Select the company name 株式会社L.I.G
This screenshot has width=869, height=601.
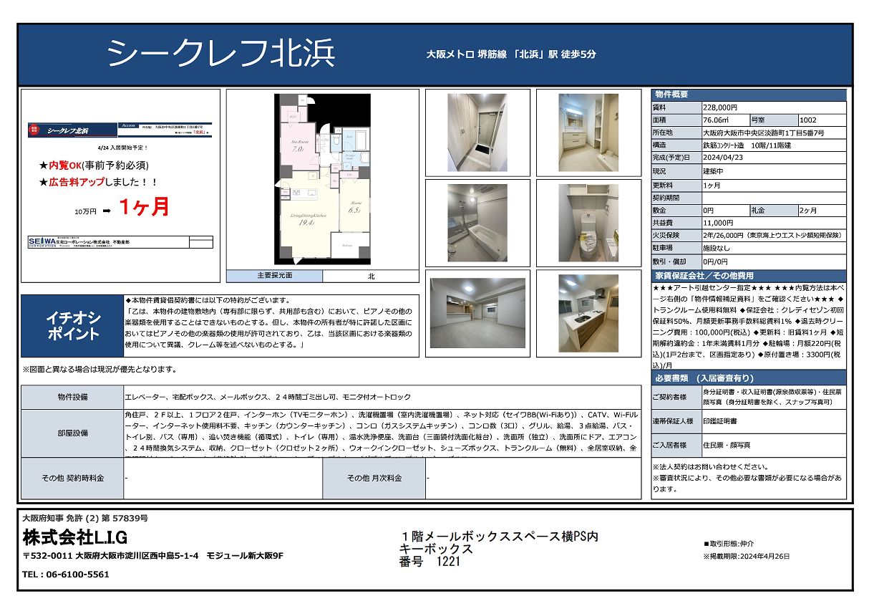coord(75,537)
